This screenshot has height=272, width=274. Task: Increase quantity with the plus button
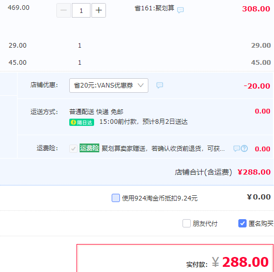(x=99, y=10)
